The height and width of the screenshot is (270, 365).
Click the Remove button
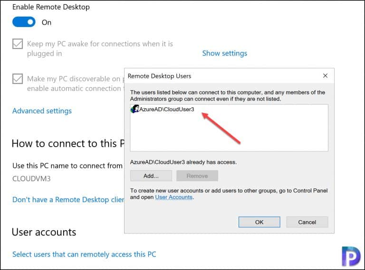pos(197,176)
